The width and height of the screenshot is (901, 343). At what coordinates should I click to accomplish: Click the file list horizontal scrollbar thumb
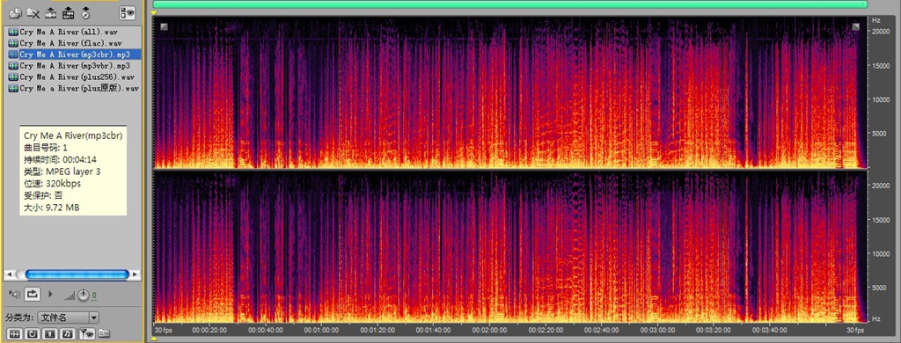pyautogui.click(x=77, y=274)
